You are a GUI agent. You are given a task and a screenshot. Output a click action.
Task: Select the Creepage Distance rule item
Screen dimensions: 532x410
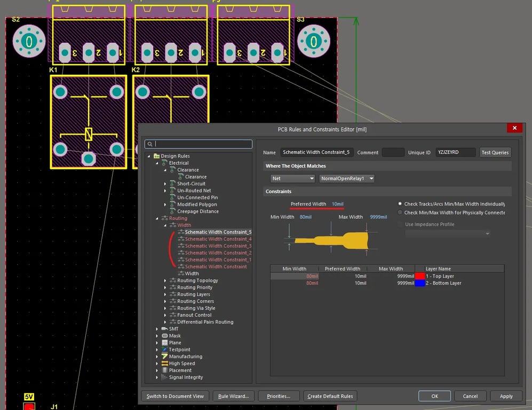tap(197, 211)
